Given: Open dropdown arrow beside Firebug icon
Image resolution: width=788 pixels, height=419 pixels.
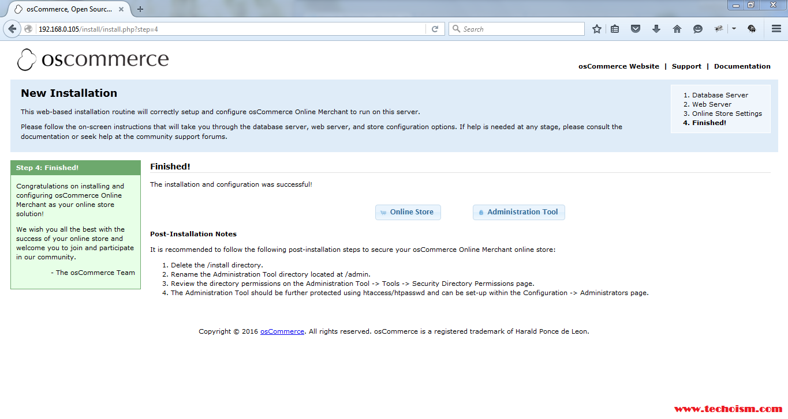Looking at the screenshot, I should [734, 29].
